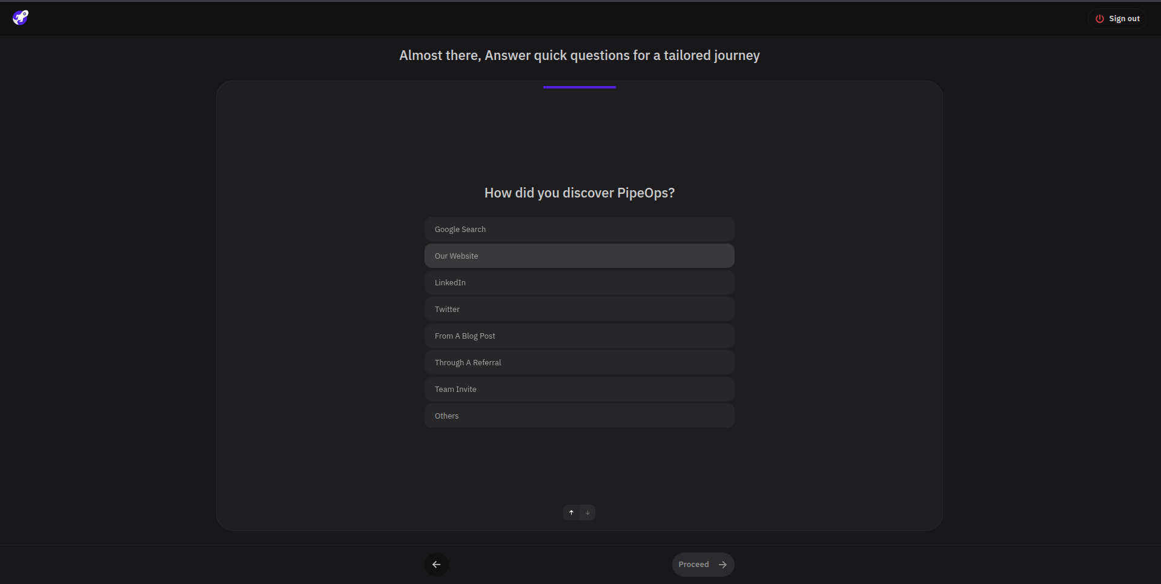The image size is (1161, 584).
Task: Go to previous question with up arrow
Action: point(571,513)
